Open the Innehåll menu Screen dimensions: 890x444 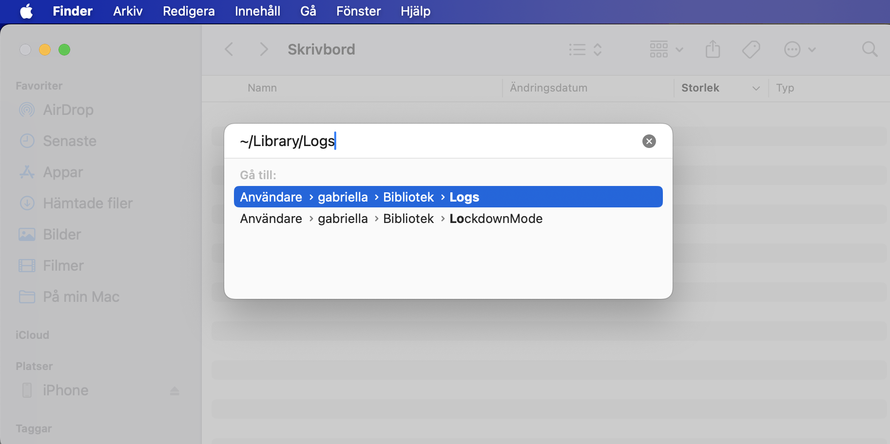[257, 11]
